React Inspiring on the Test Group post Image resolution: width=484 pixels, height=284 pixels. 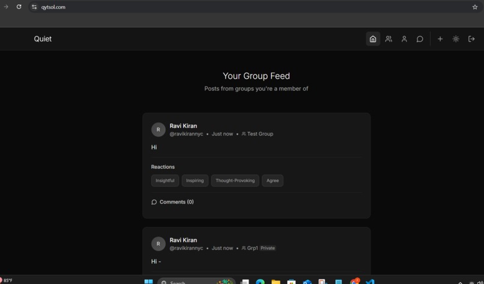(x=195, y=181)
